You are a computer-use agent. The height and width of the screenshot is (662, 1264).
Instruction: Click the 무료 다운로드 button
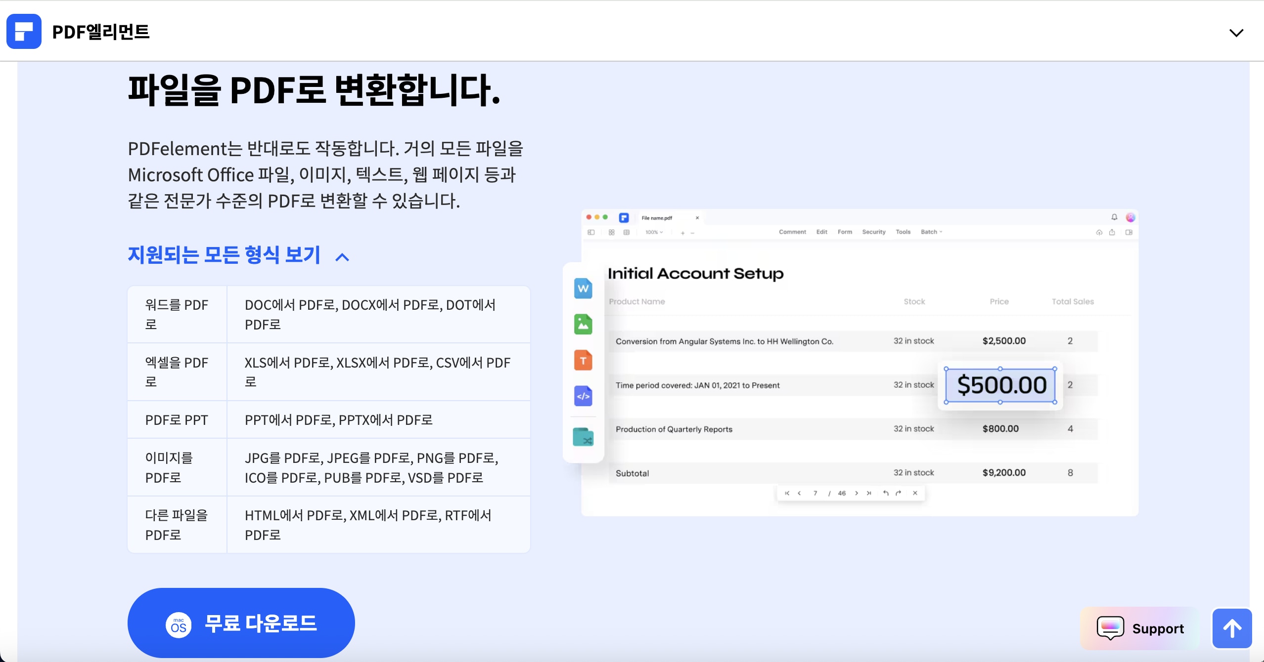(241, 622)
